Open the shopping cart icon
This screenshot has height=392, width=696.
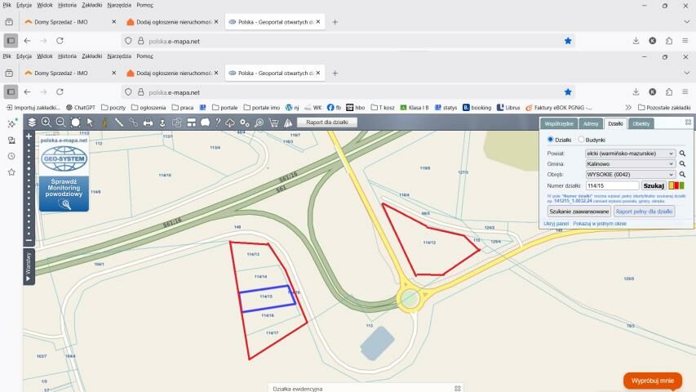273,122
